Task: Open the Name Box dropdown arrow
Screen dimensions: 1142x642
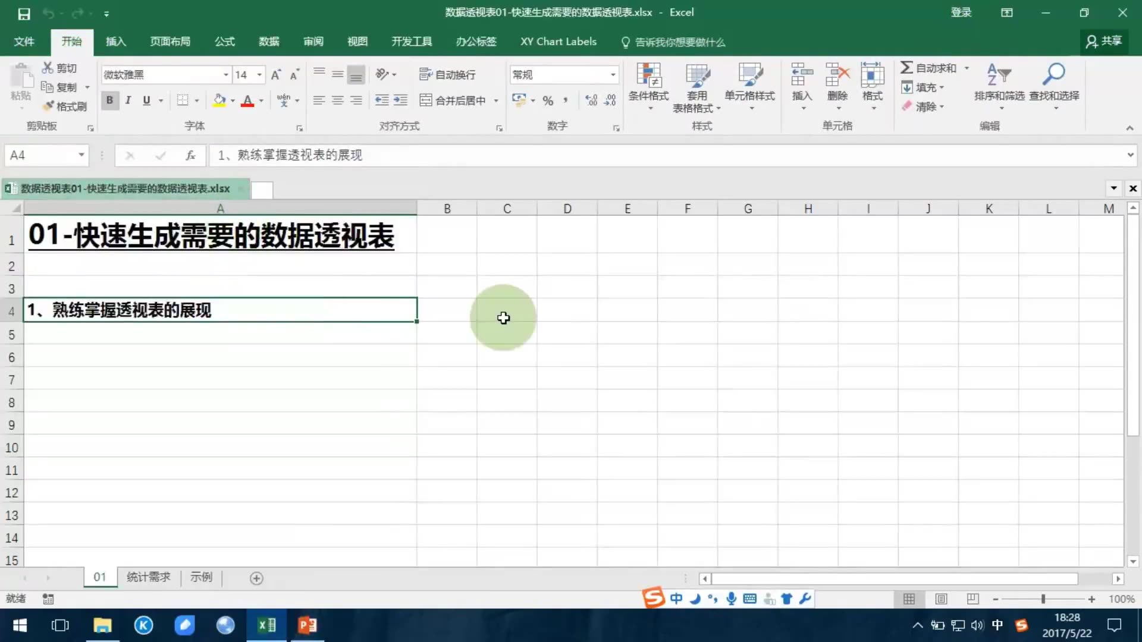Action: coord(81,155)
